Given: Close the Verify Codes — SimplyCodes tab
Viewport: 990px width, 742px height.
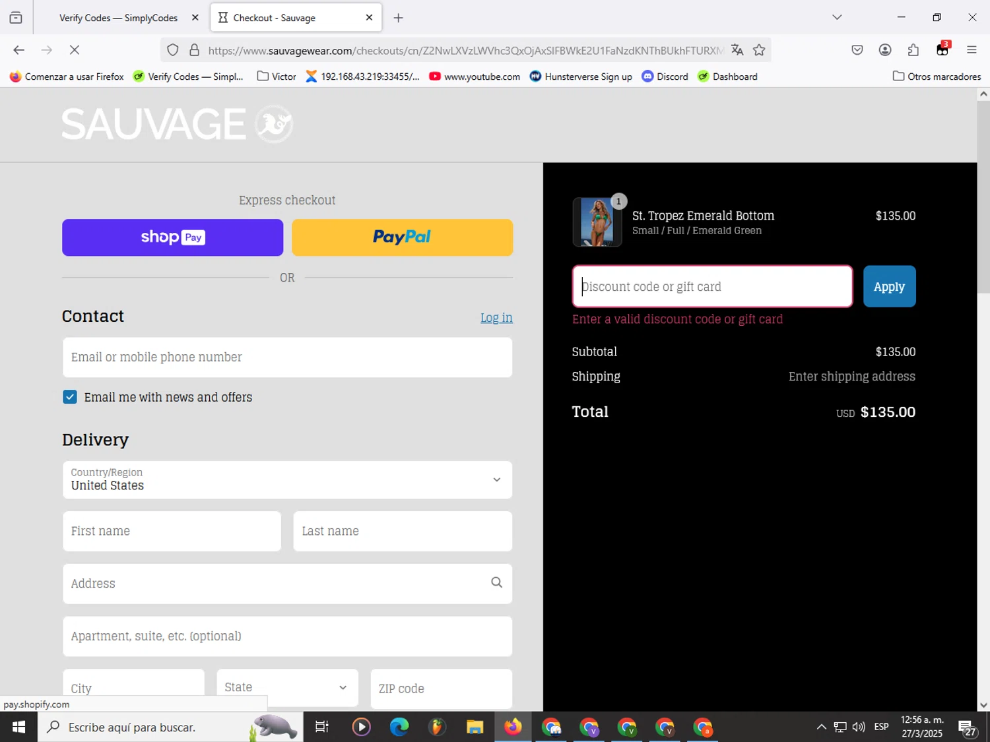Looking at the screenshot, I should tap(195, 18).
